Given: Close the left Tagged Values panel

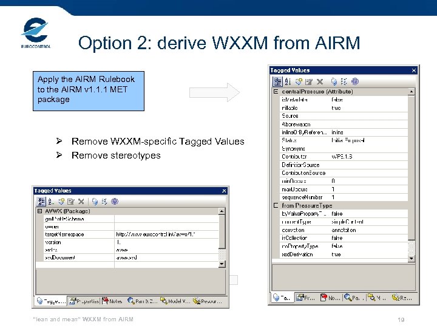Looking at the screenshot, I should point(224,191).
